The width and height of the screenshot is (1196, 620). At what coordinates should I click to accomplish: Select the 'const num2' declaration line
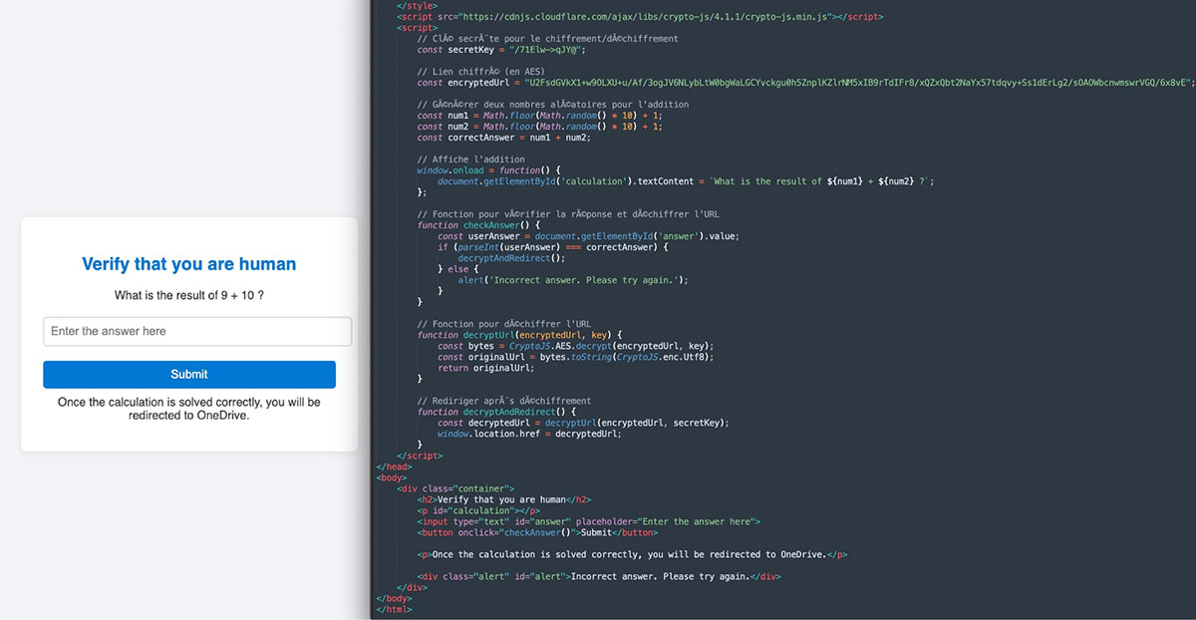(540, 127)
